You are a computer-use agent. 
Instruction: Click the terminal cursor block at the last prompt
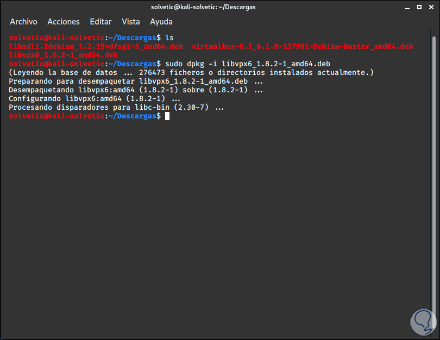(x=167, y=116)
